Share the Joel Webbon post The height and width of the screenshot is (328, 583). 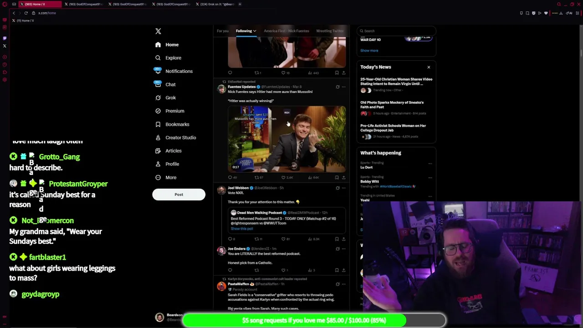click(x=344, y=239)
